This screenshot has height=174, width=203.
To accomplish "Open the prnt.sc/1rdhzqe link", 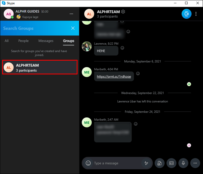I will coord(114,77).
